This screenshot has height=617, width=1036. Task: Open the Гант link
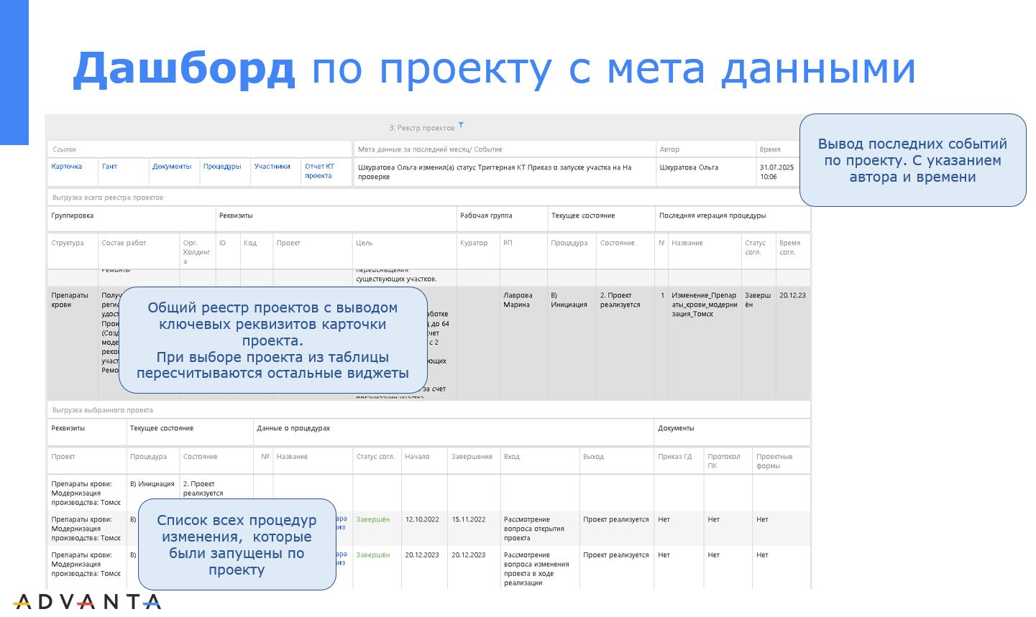click(x=109, y=167)
